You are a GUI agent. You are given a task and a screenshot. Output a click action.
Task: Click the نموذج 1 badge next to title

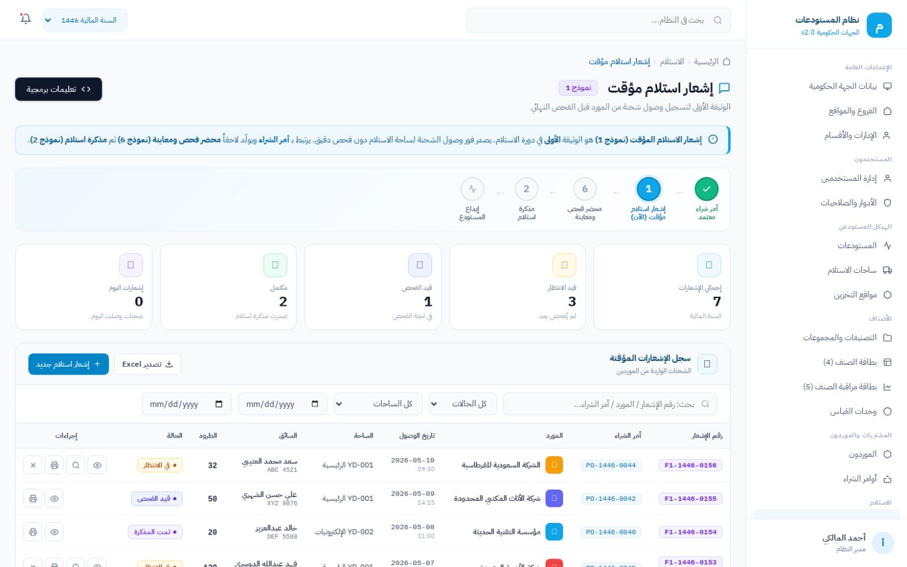tap(578, 88)
